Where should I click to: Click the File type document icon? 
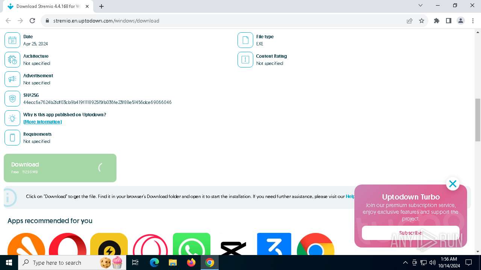pos(245,40)
